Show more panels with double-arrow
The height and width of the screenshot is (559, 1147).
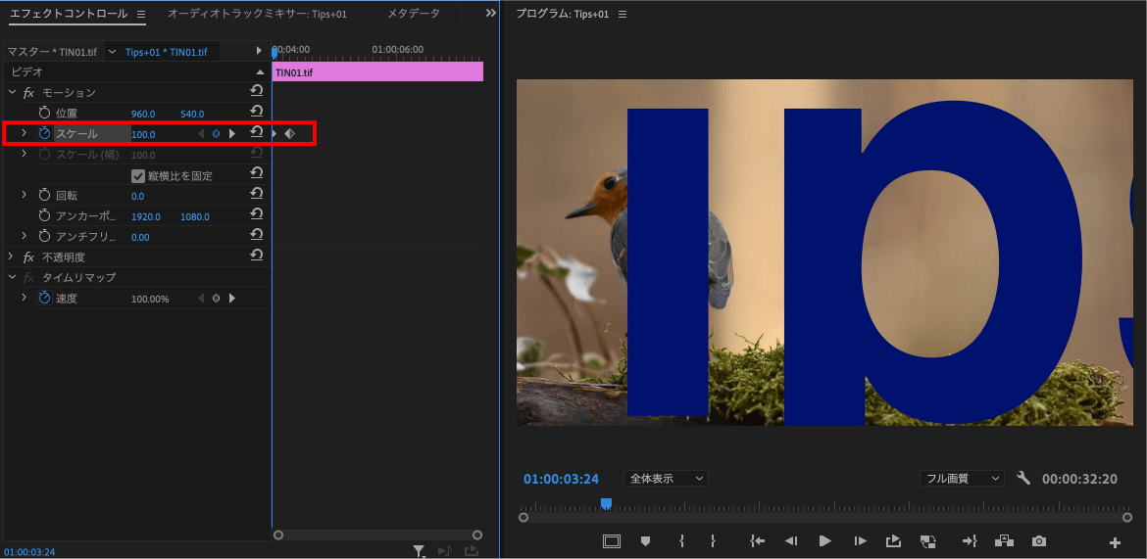click(491, 13)
